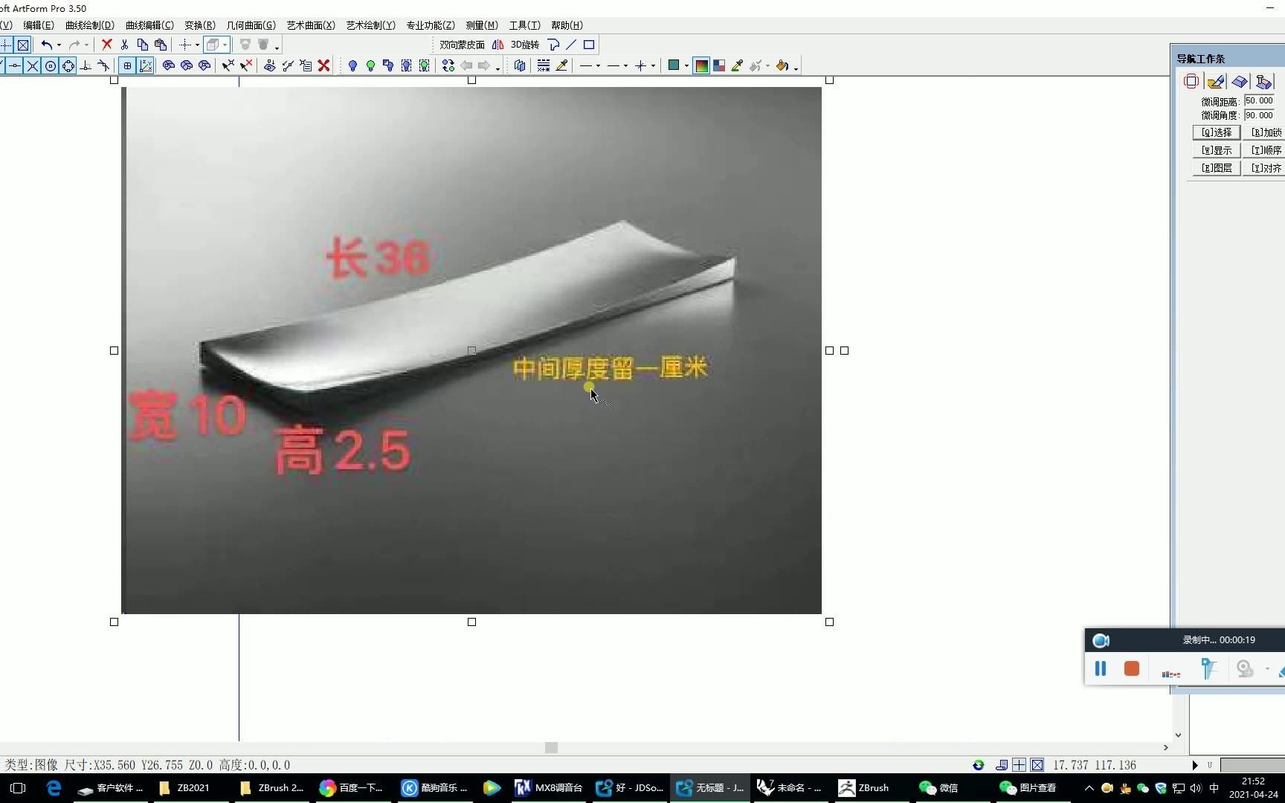This screenshot has width=1285, height=803.
Task: Toggle grid display button
Action: 127,65
